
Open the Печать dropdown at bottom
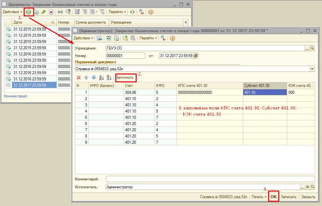pos(259,197)
